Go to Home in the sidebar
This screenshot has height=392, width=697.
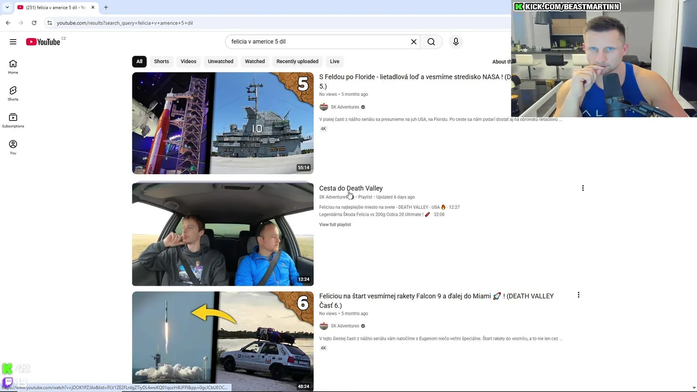point(13,67)
